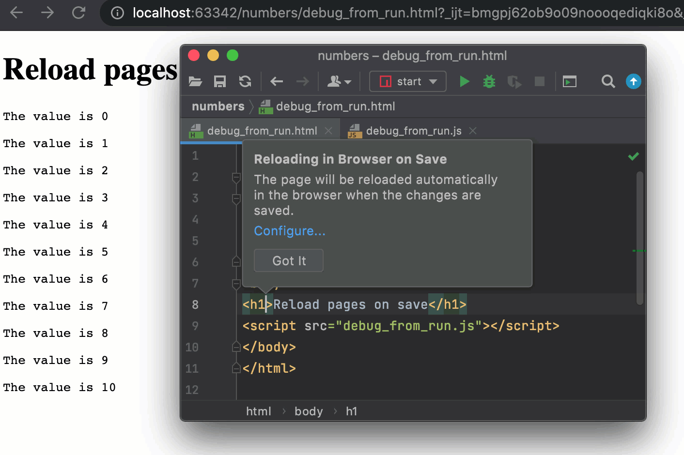This screenshot has height=455, width=684.
Task: Start debugging with the bug icon
Action: 489,81
